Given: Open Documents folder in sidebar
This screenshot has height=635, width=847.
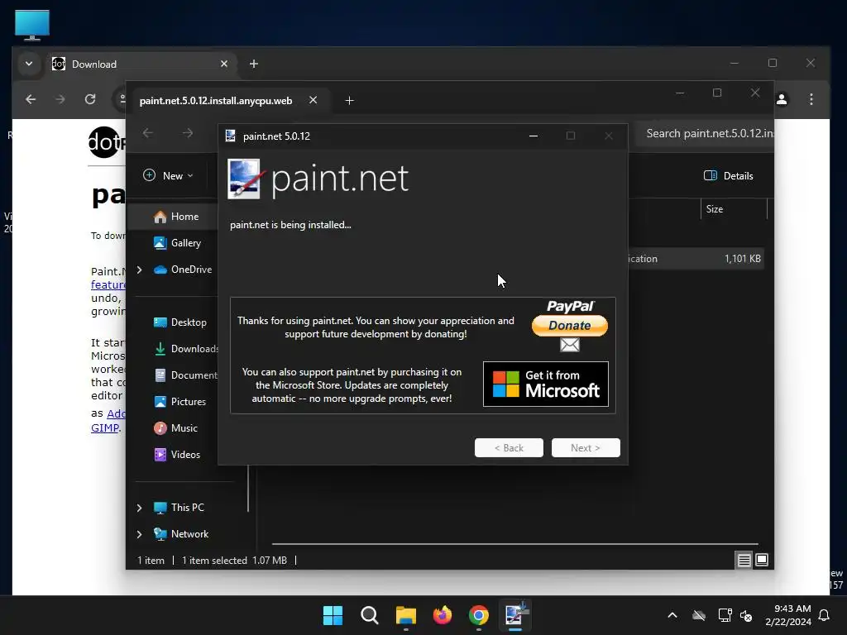Looking at the screenshot, I should point(186,375).
